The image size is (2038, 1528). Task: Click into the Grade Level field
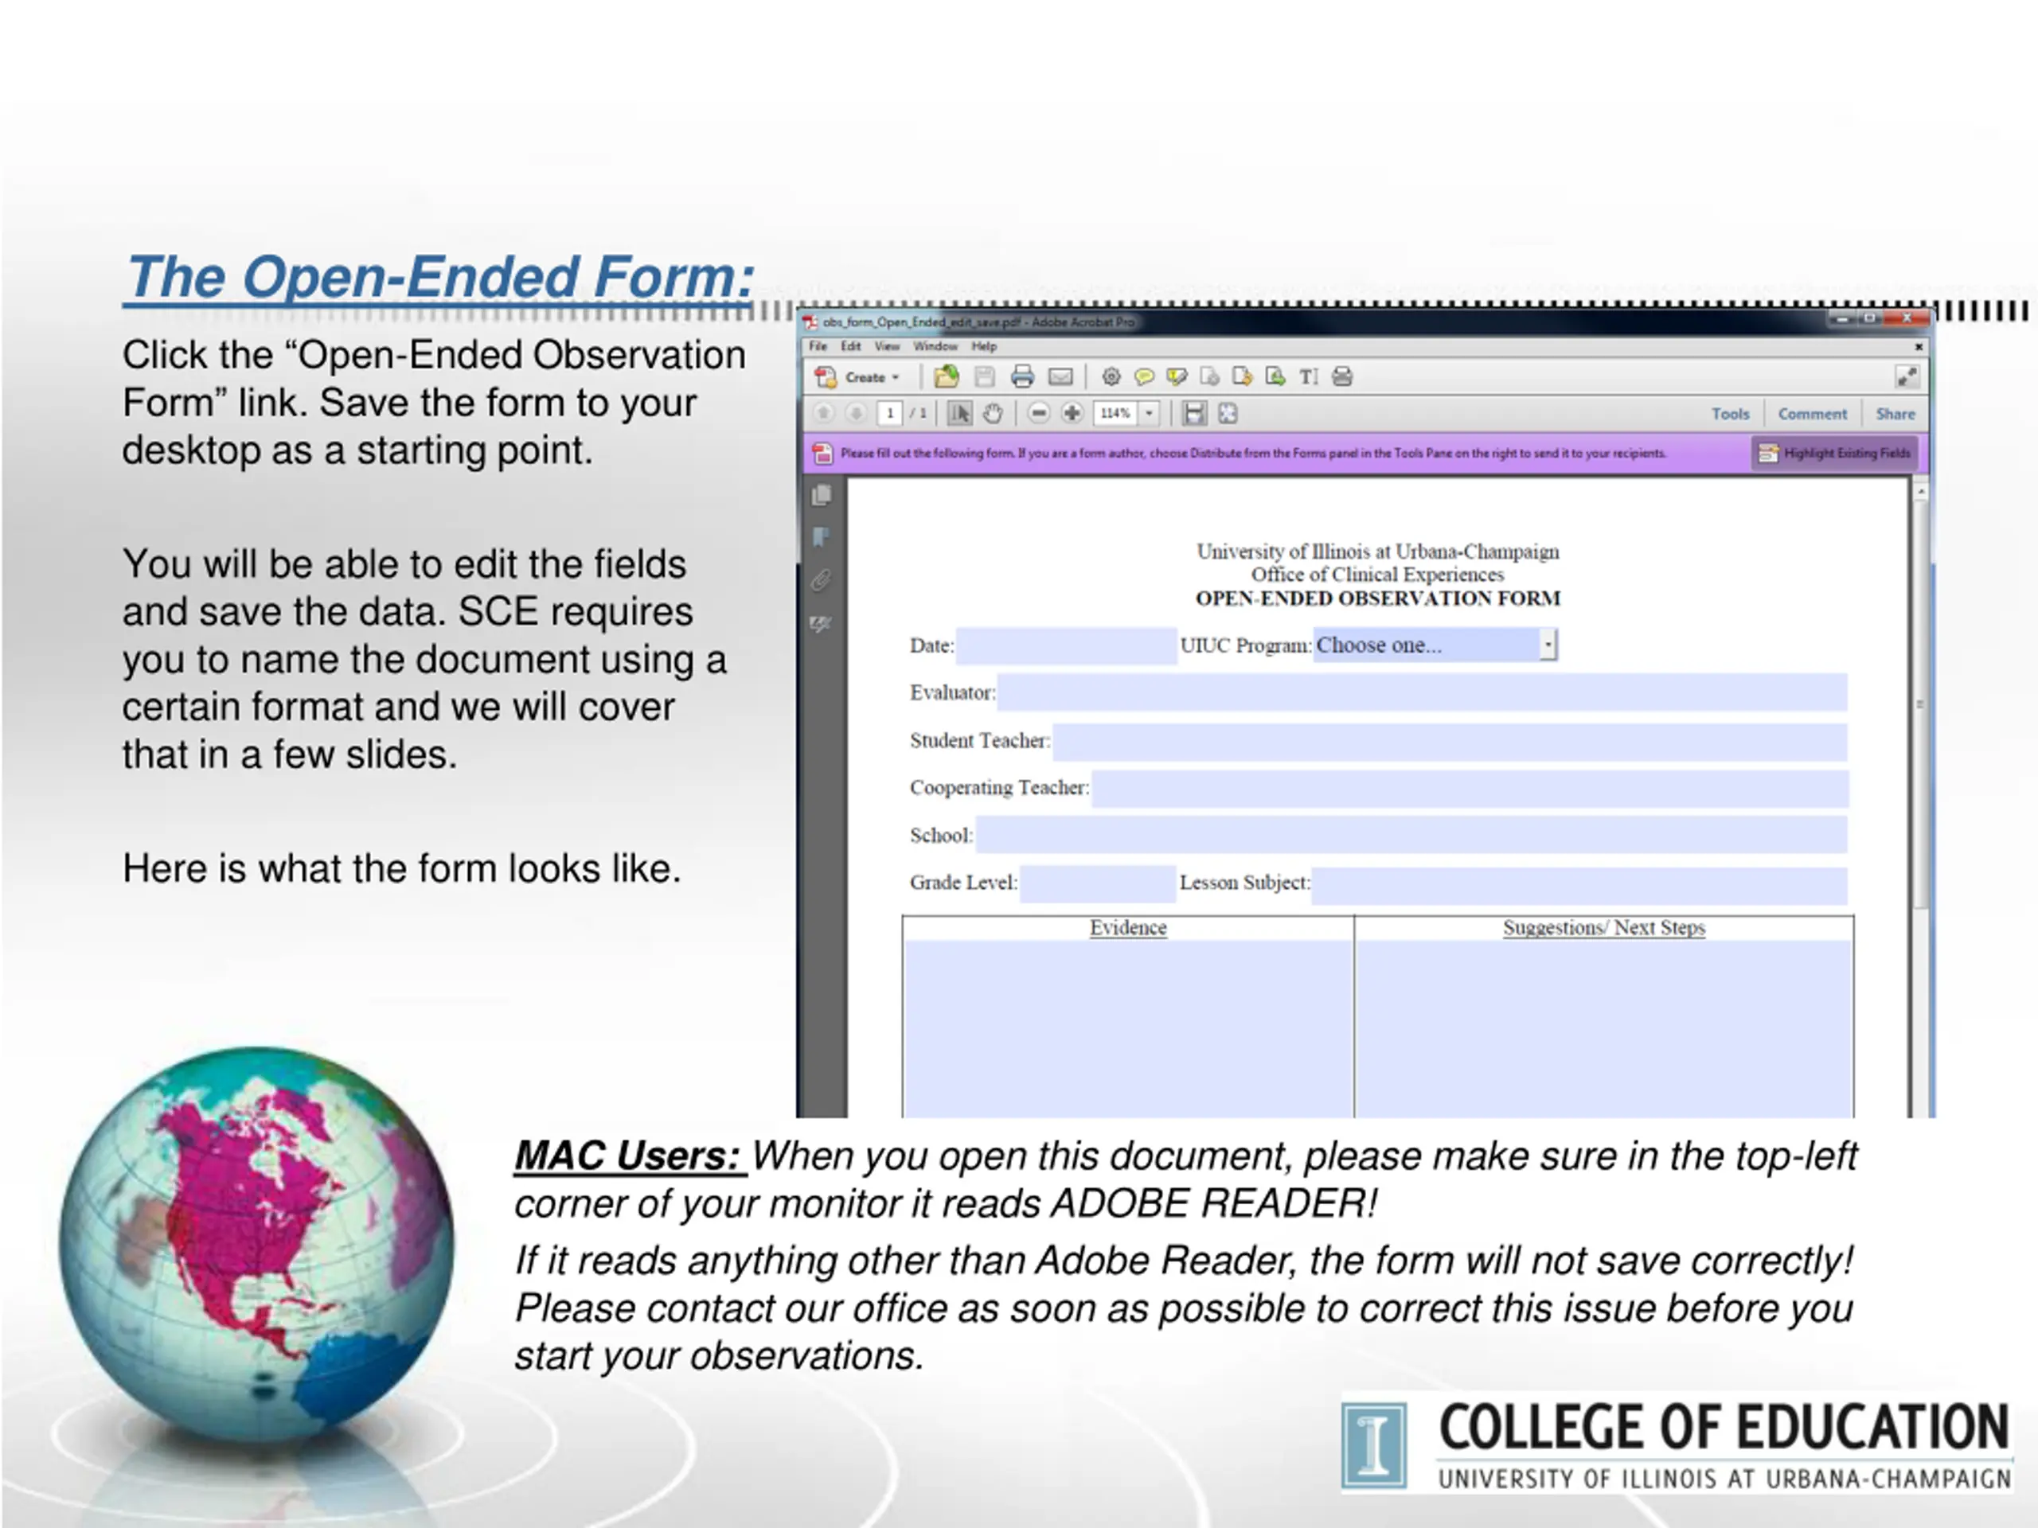(x=1097, y=883)
